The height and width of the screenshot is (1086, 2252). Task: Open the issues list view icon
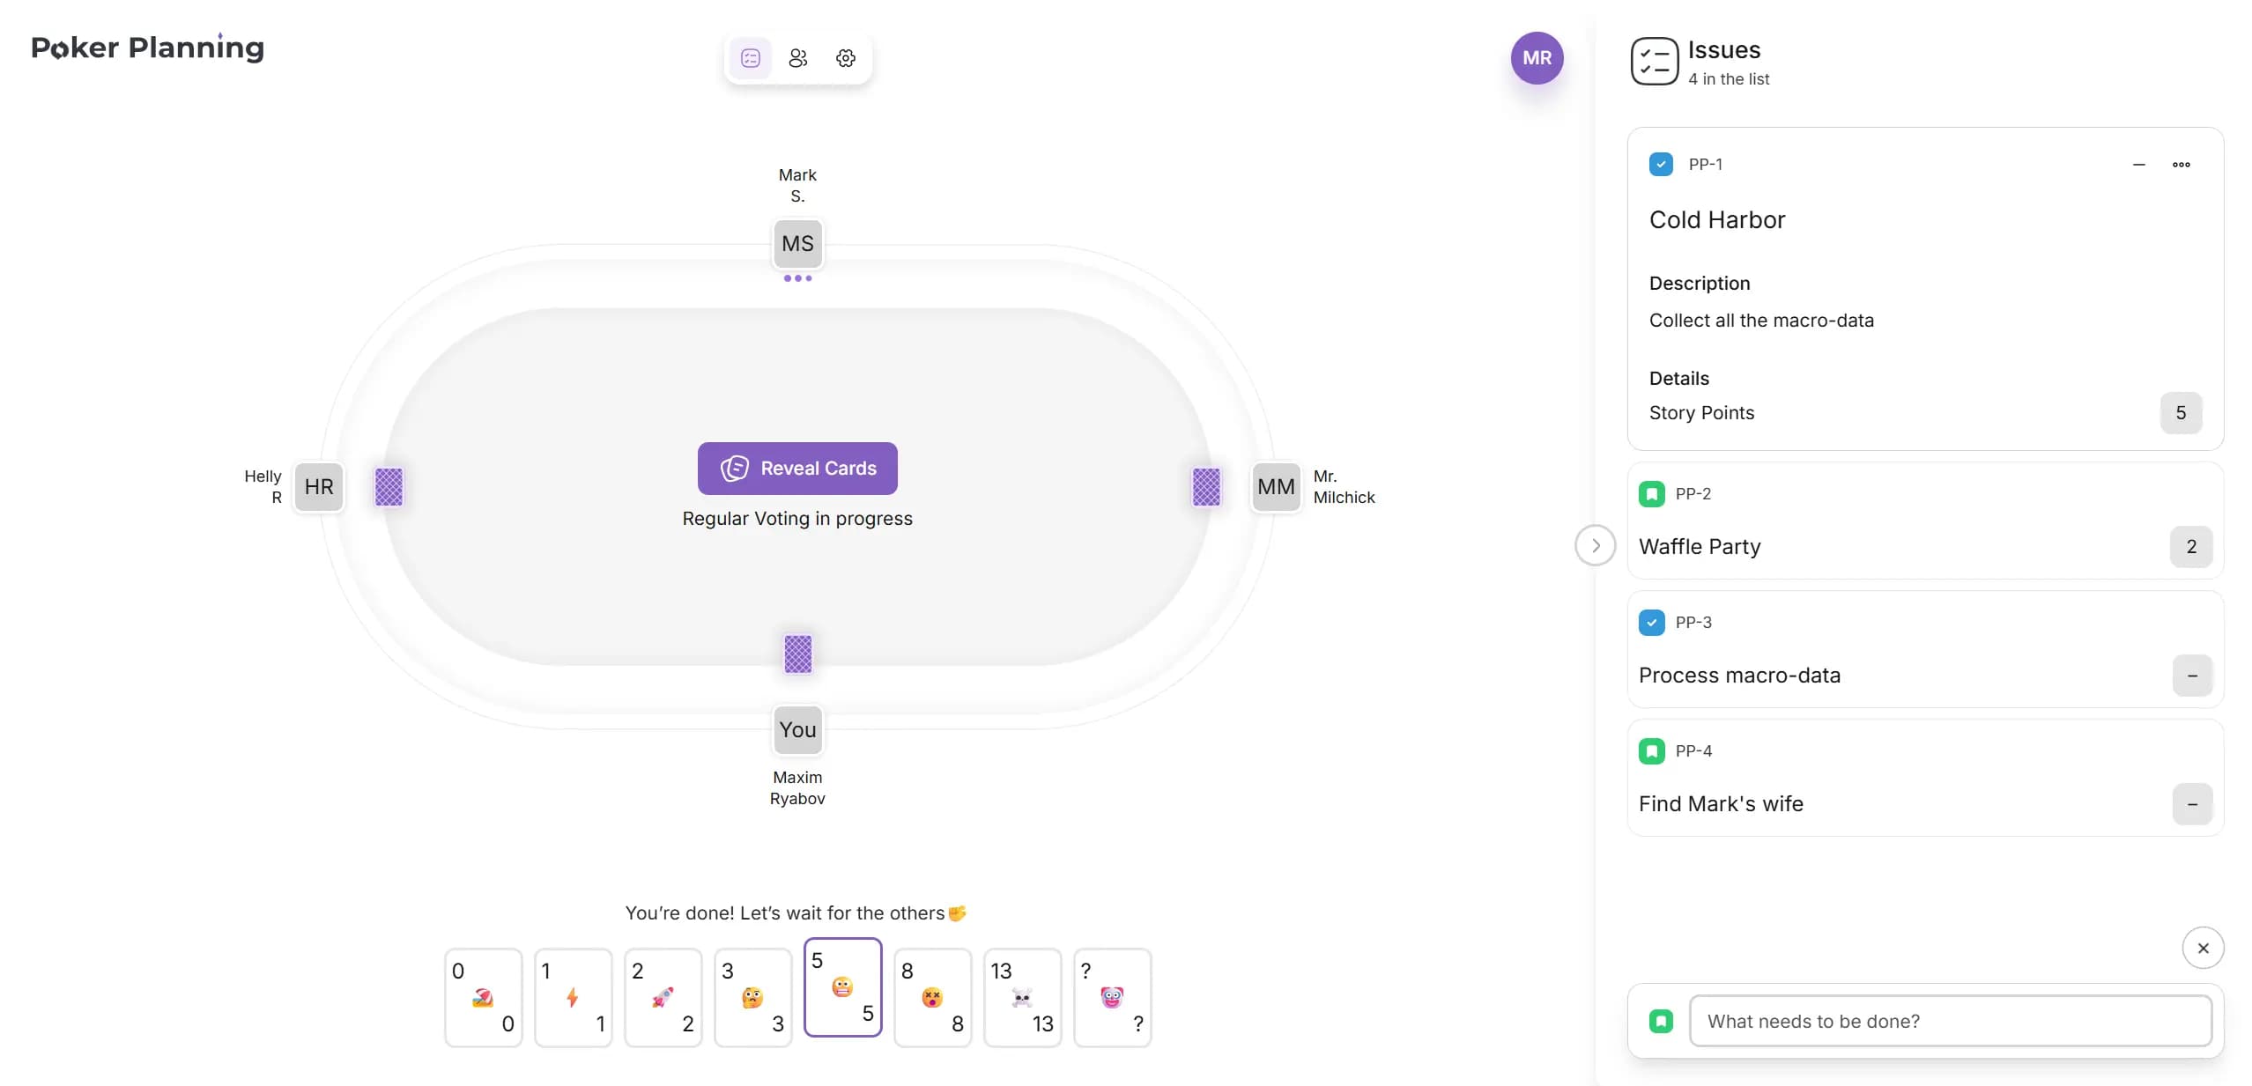point(751,58)
